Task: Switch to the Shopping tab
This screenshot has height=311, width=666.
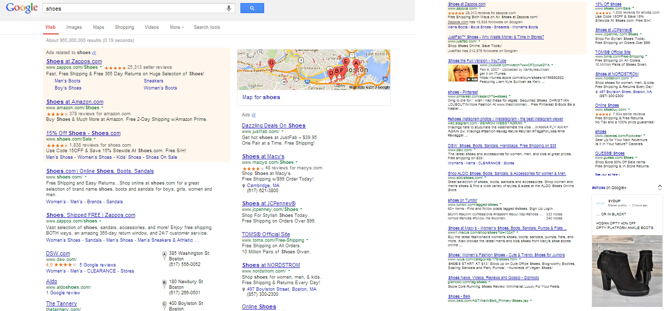Action: [124, 27]
